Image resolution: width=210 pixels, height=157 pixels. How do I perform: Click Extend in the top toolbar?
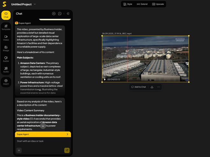coord(142,4)
